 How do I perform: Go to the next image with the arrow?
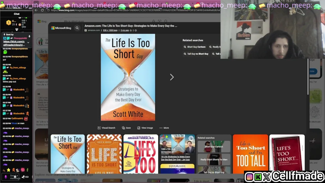(172, 77)
